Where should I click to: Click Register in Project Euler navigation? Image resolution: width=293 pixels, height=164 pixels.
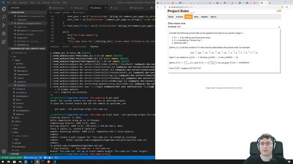coord(205,17)
